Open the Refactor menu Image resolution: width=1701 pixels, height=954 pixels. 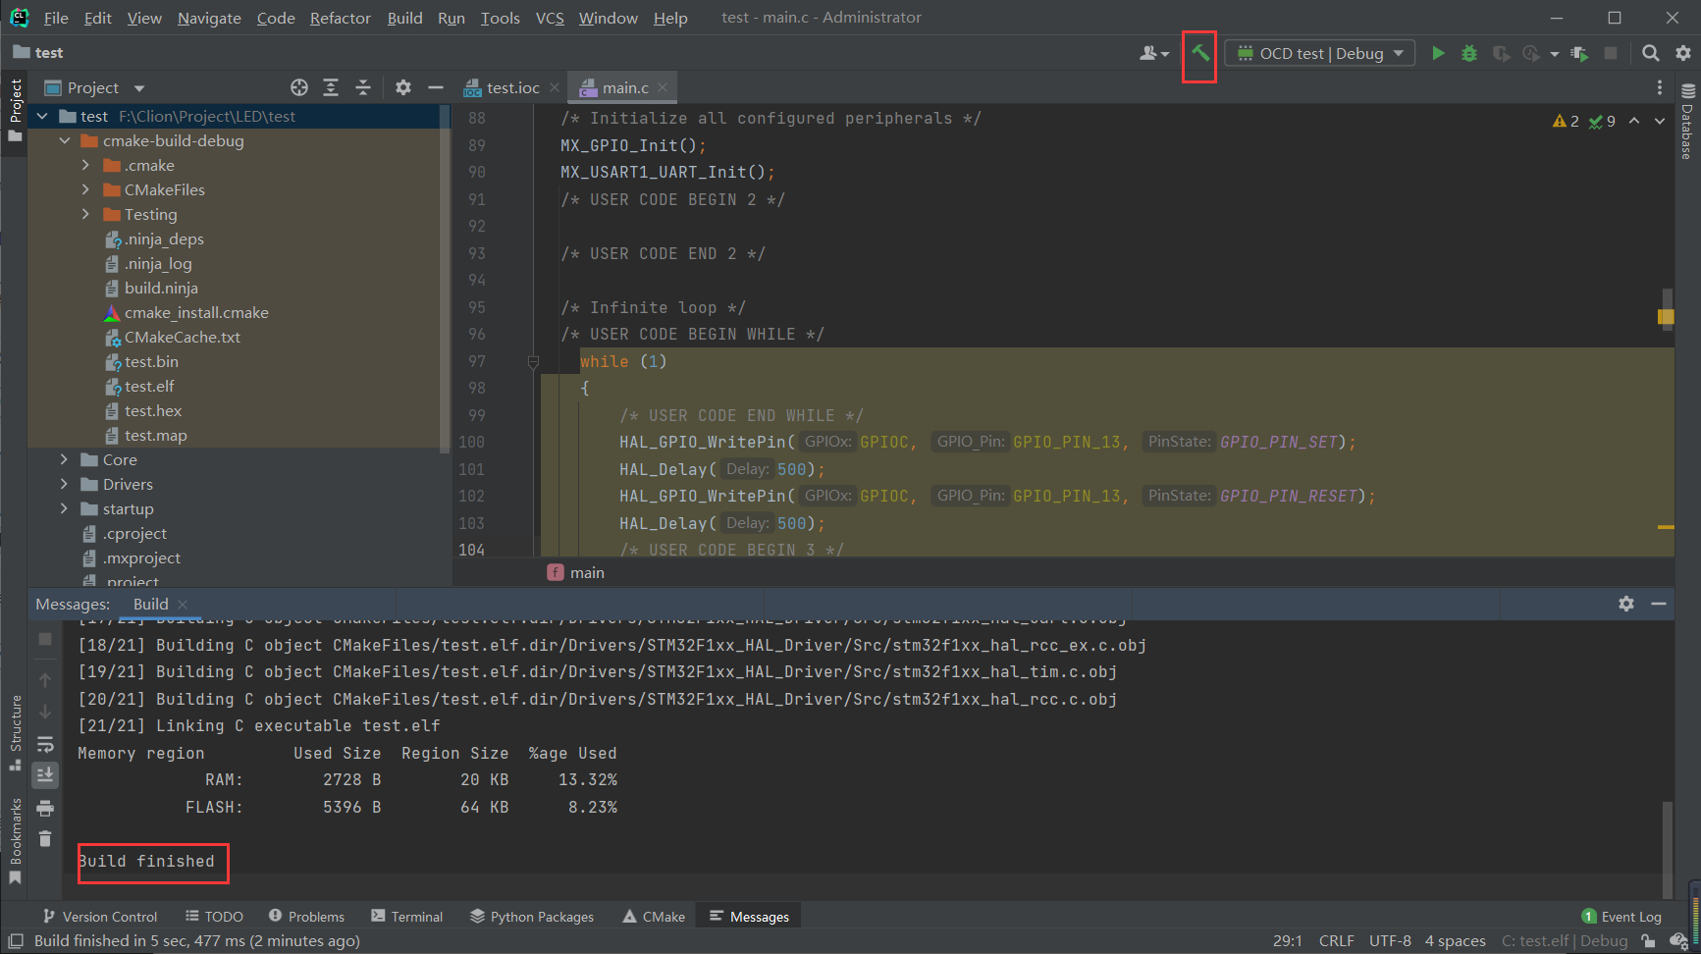tap(340, 18)
